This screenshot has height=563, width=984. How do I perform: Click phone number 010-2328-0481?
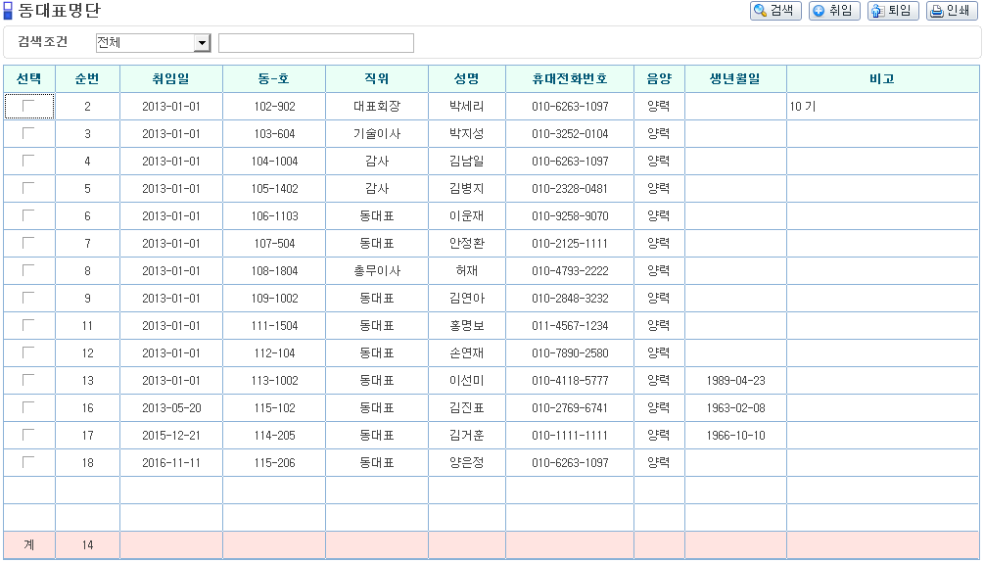click(570, 188)
